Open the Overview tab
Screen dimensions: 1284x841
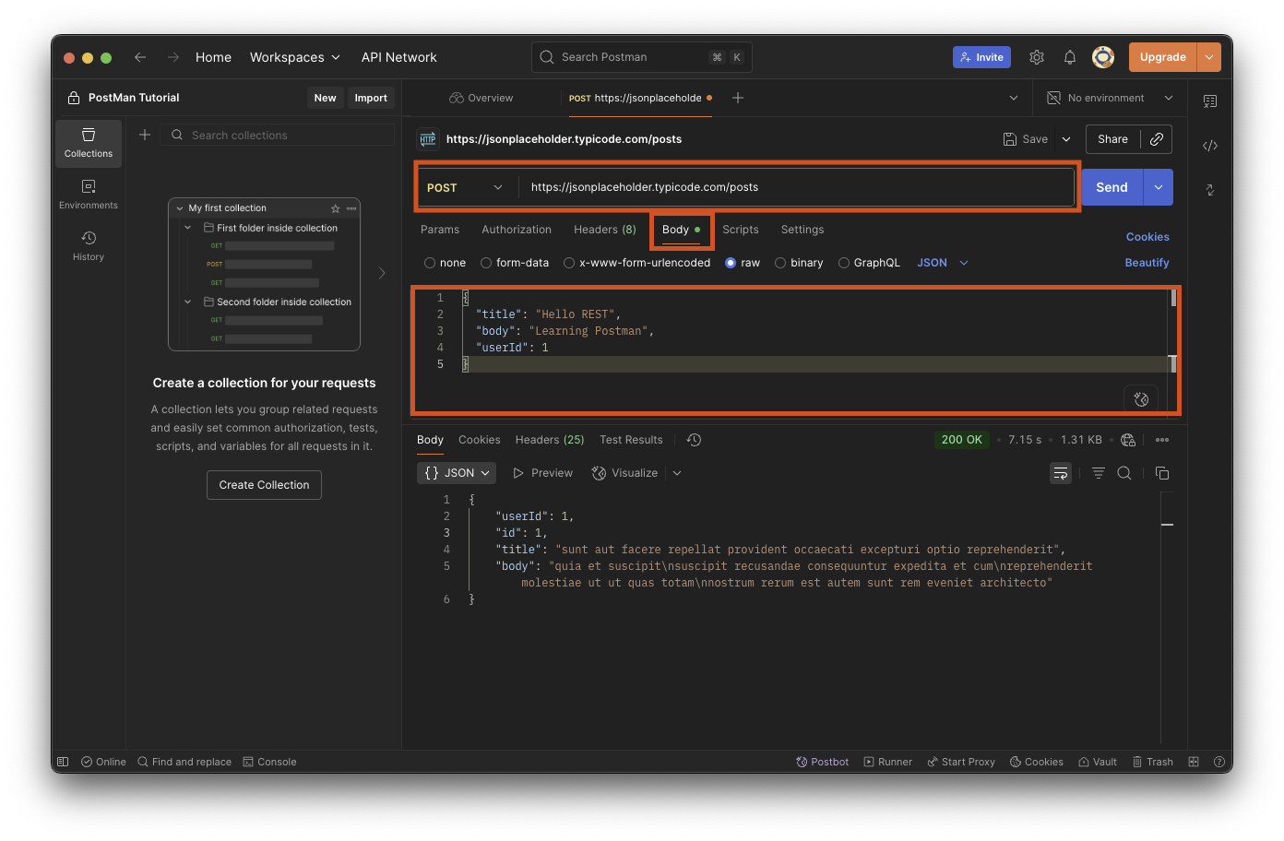481,98
